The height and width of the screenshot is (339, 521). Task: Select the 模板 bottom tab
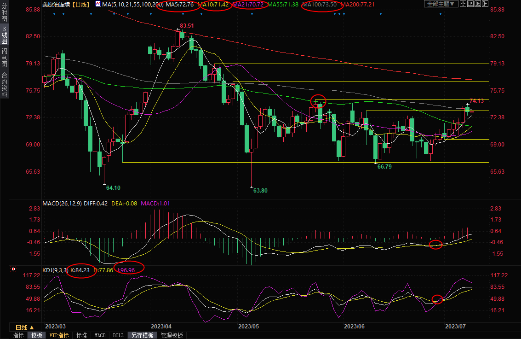36,335
